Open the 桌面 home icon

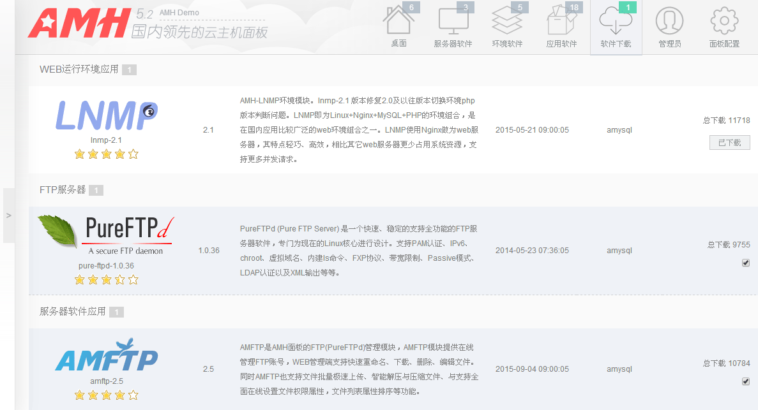coord(398,22)
